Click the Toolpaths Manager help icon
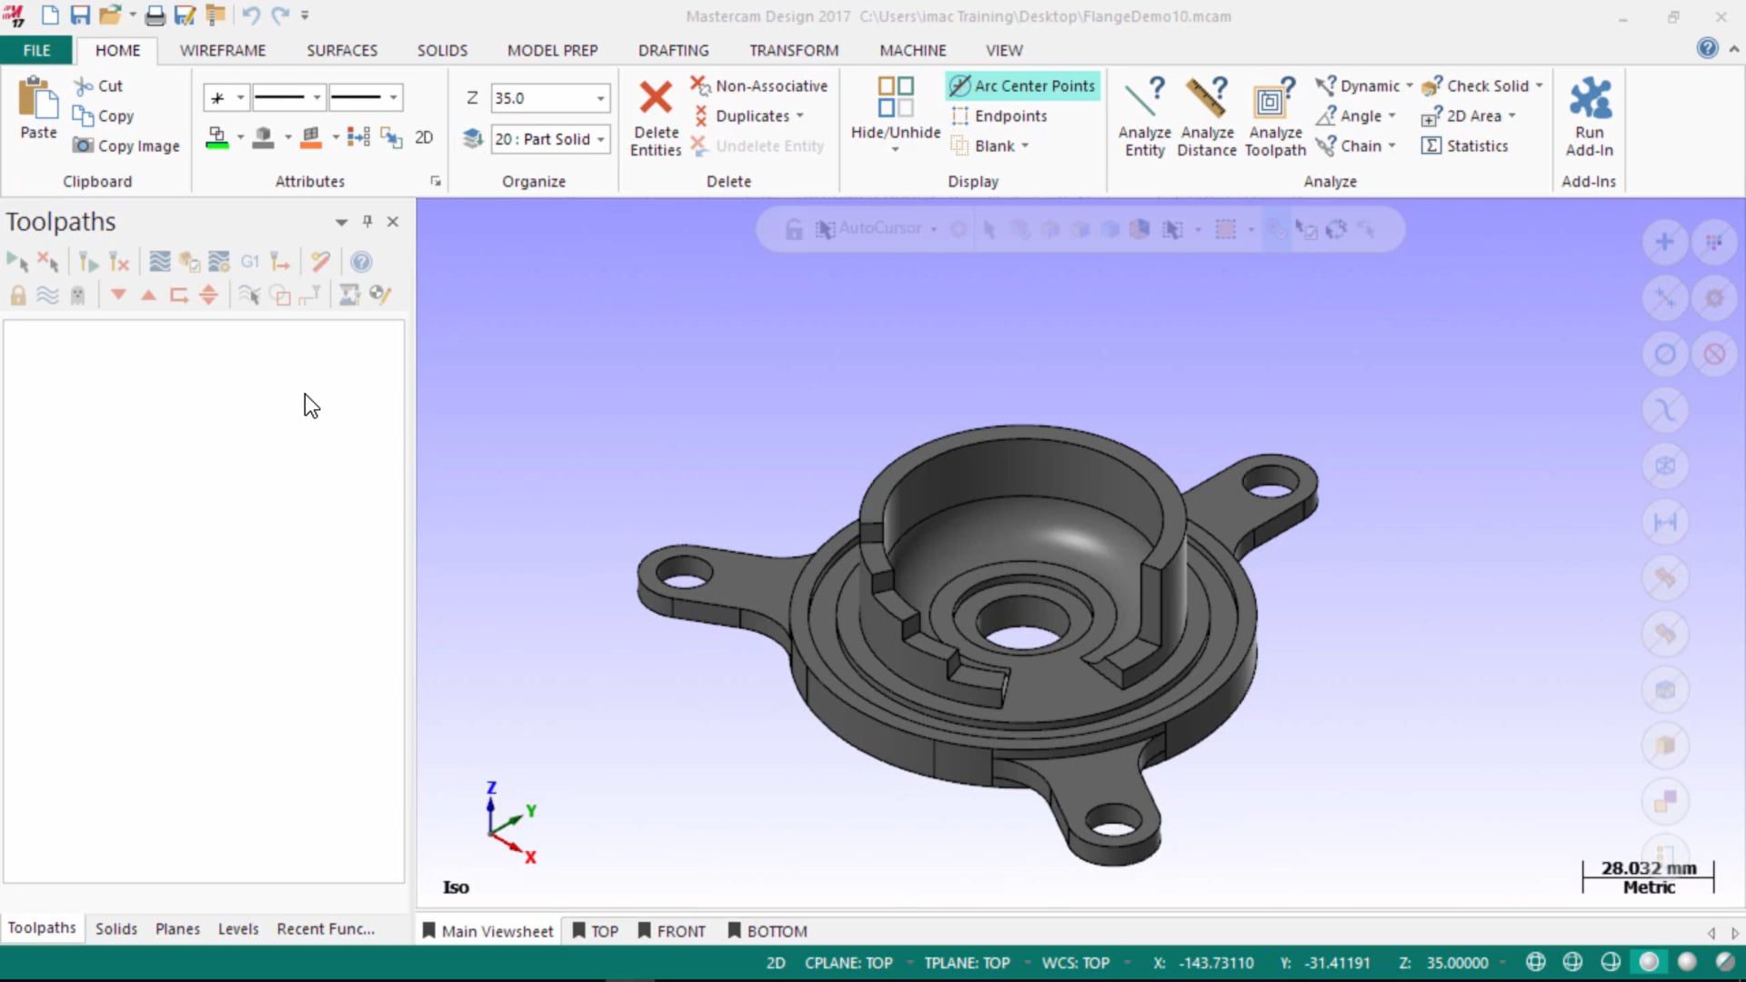1746x982 pixels. click(x=361, y=262)
